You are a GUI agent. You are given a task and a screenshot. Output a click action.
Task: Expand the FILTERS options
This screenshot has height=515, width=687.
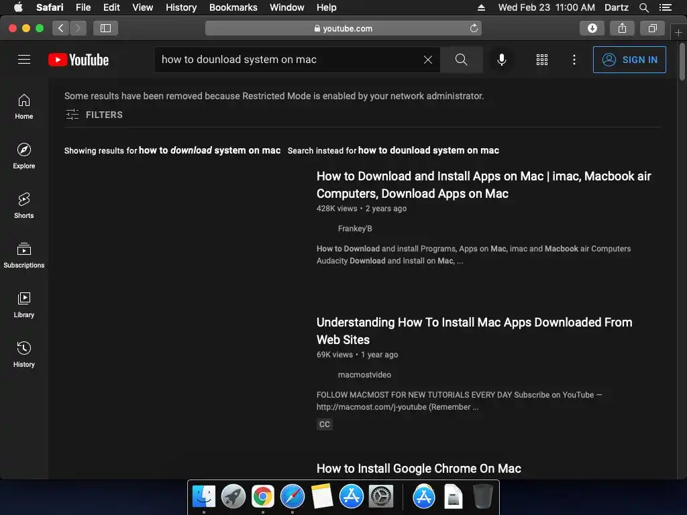94,115
